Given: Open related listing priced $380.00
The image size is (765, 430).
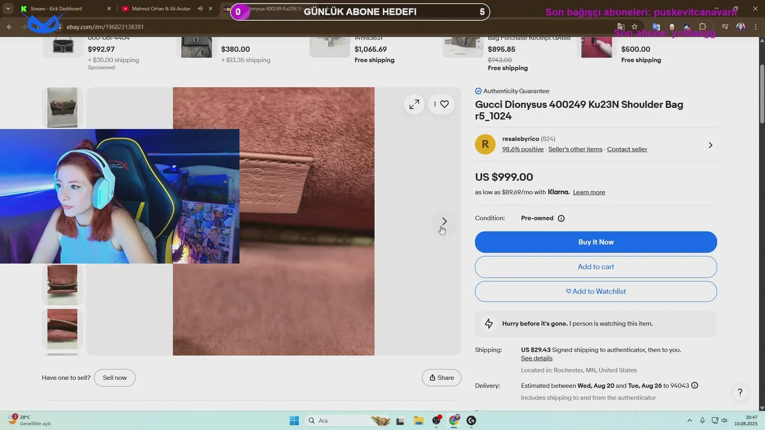Looking at the screenshot, I should tap(235, 50).
